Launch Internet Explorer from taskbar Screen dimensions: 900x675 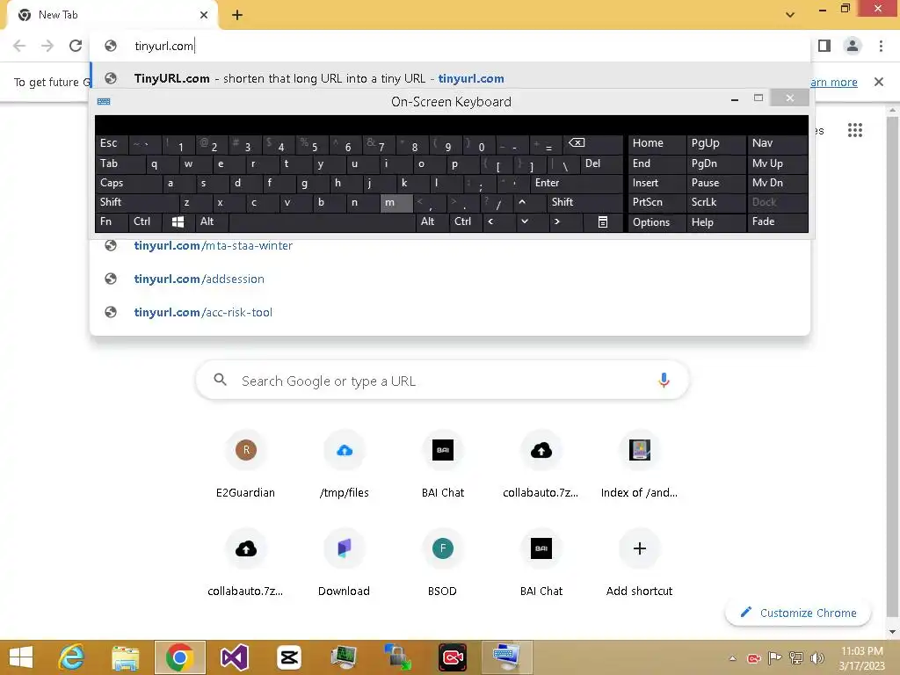(x=71, y=657)
